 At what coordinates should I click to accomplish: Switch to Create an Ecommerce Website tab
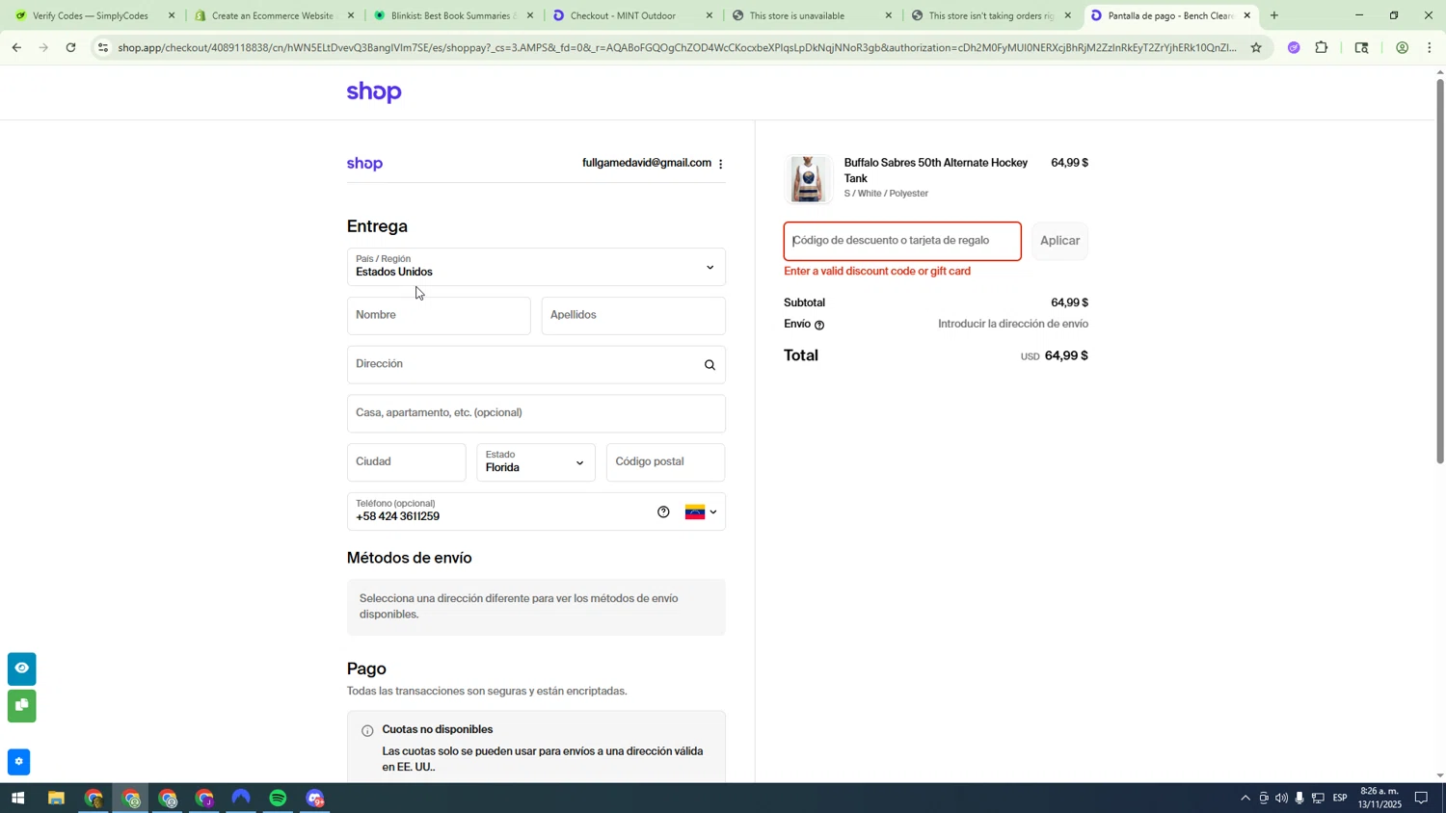pos(273,15)
